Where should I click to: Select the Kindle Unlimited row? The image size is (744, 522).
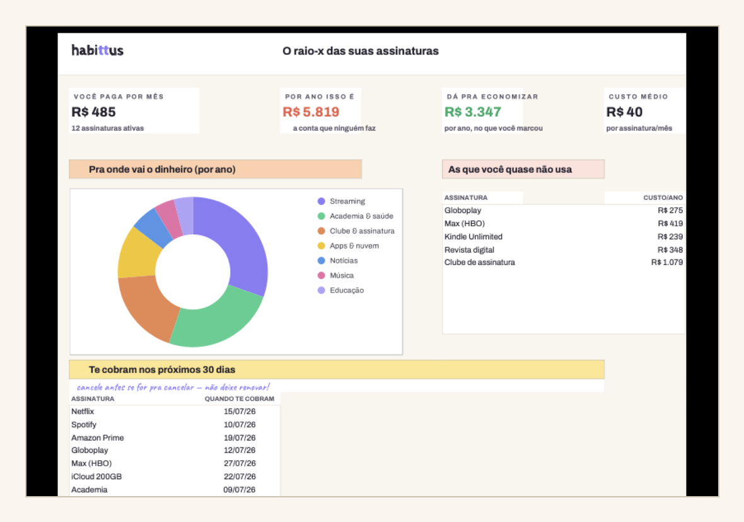(563, 237)
